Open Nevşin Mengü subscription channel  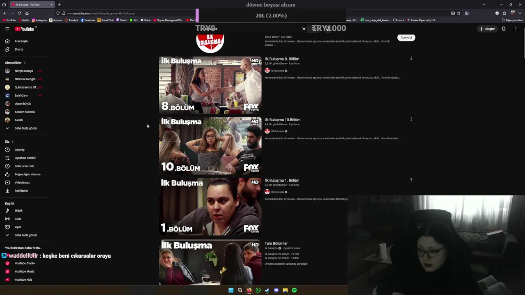(24, 71)
